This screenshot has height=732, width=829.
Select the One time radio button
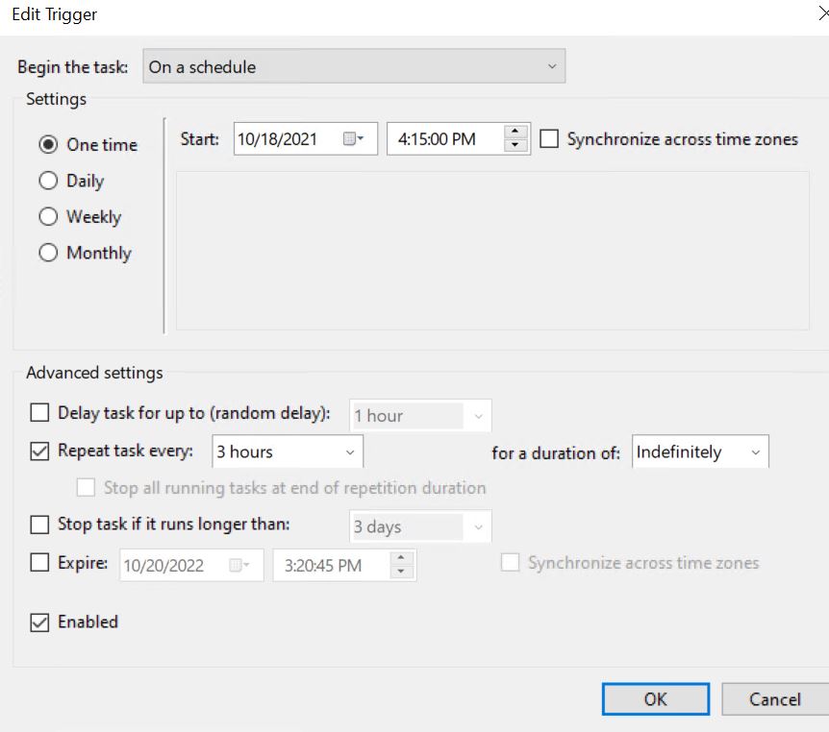[48, 144]
